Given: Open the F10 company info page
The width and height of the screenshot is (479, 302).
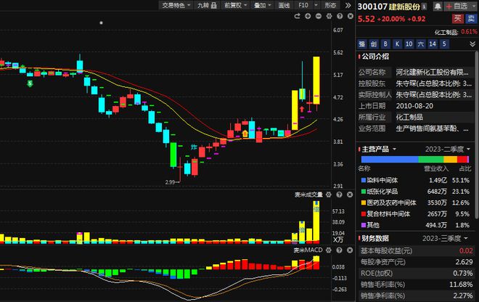Looking at the screenshot, I should pos(303,5).
